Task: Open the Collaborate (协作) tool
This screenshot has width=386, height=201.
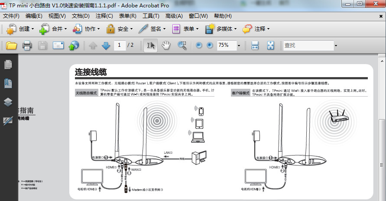Action: (86, 29)
